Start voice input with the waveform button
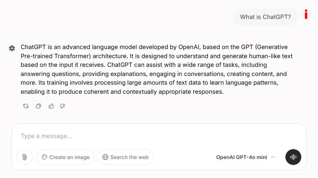318x178 pixels. coord(293,157)
